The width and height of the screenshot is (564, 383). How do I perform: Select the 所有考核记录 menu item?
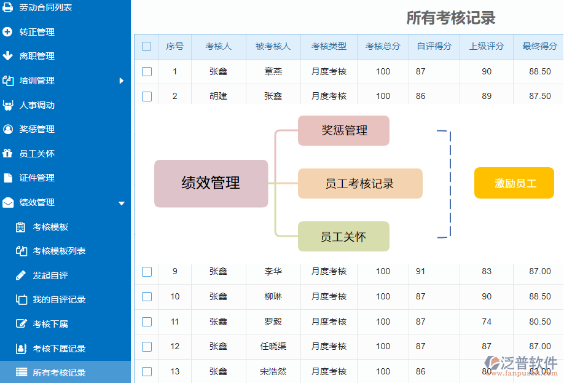click(x=59, y=373)
